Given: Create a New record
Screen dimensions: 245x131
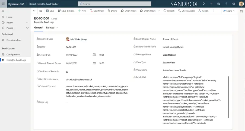Looking at the screenshot, I should tap(82, 11).
